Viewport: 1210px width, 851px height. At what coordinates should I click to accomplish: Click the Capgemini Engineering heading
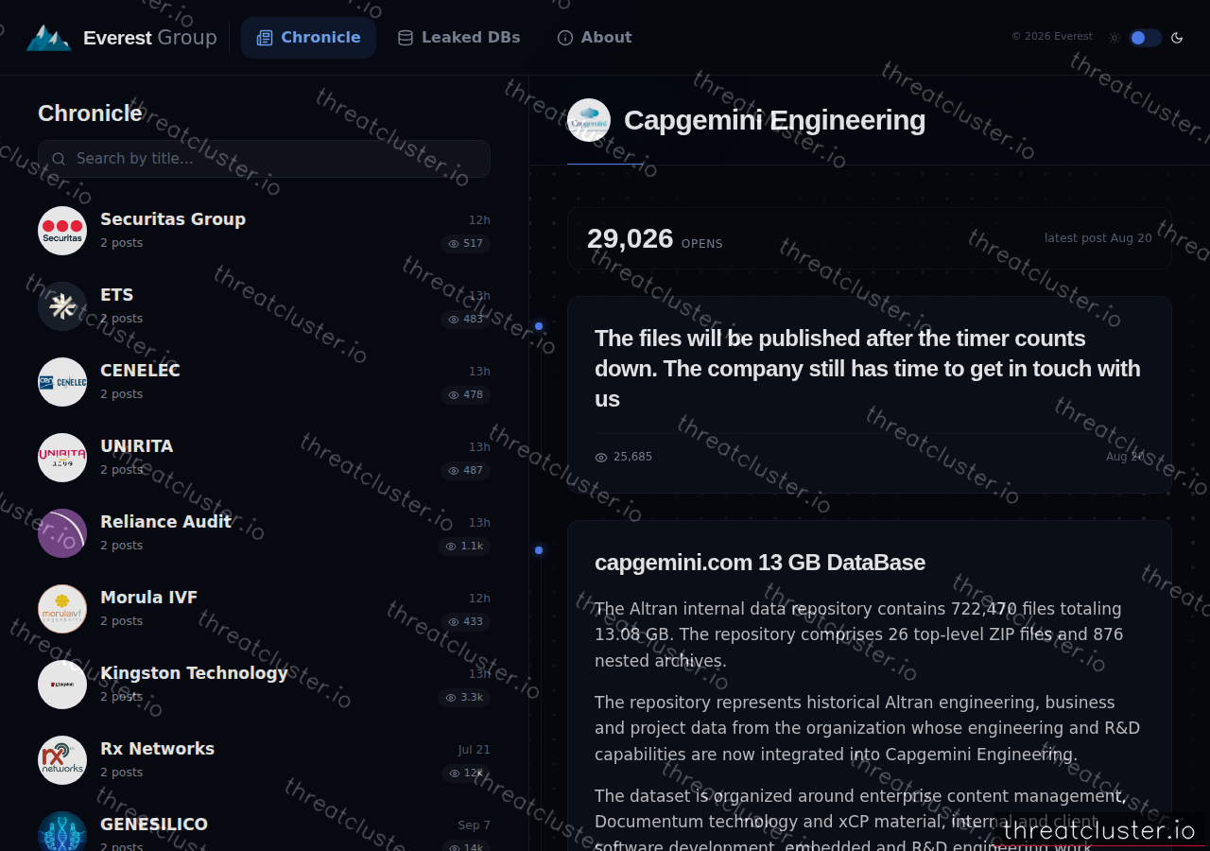pos(774,120)
